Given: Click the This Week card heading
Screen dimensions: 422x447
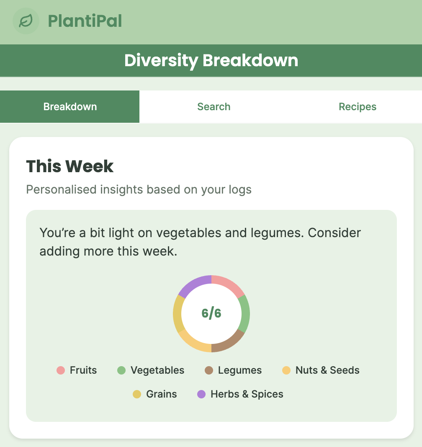Looking at the screenshot, I should click(70, 166).
